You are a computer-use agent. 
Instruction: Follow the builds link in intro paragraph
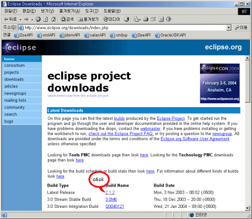click(119, 118)
